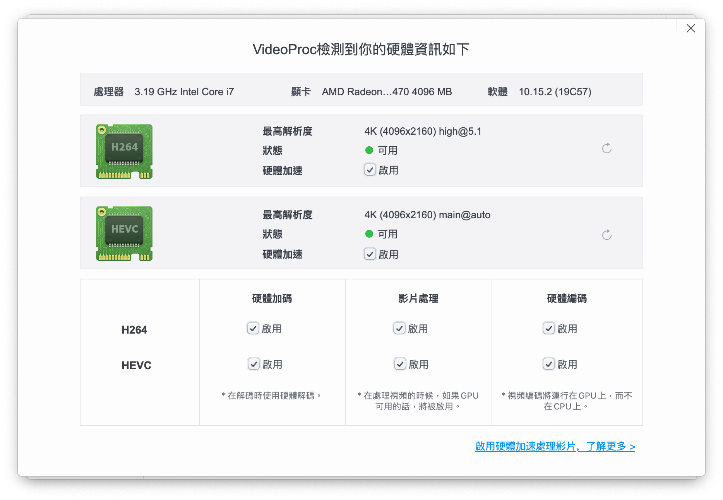Click the H264 row label in table

point(134,330)
